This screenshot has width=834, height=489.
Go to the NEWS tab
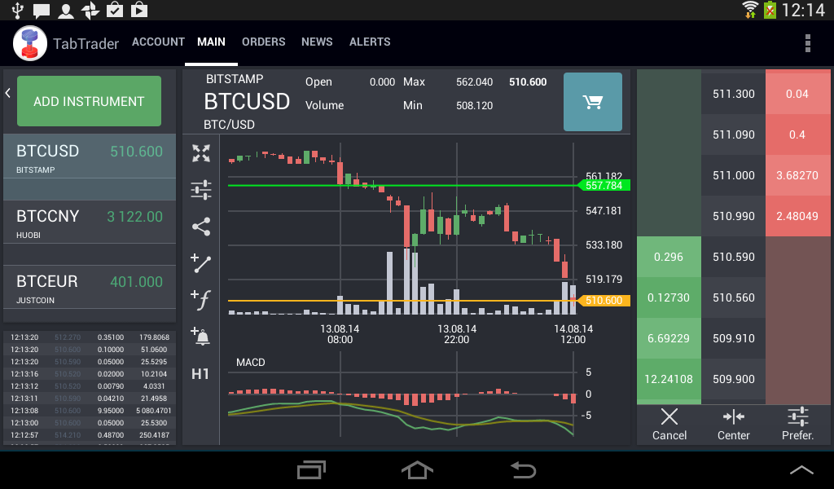317,42
